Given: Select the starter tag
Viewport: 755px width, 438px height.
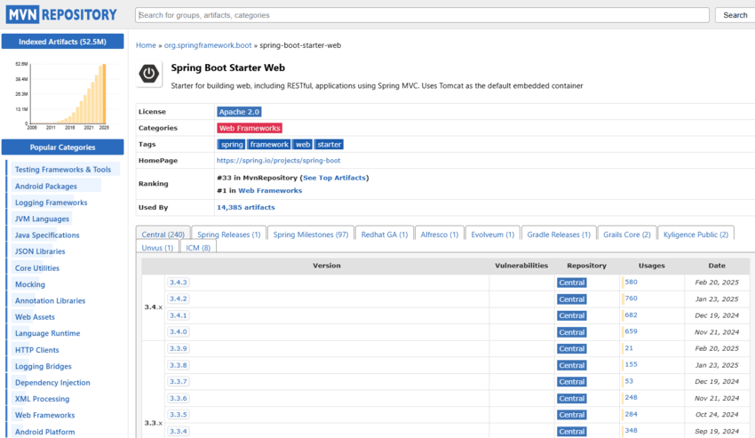Looking at the screenshot, I should click(329, 145).
